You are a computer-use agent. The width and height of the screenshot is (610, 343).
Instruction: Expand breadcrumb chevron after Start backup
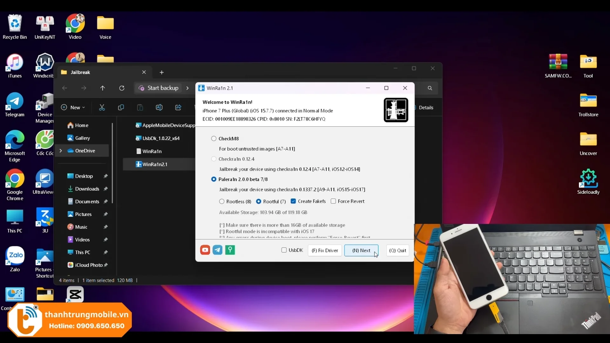pos(187,88)
